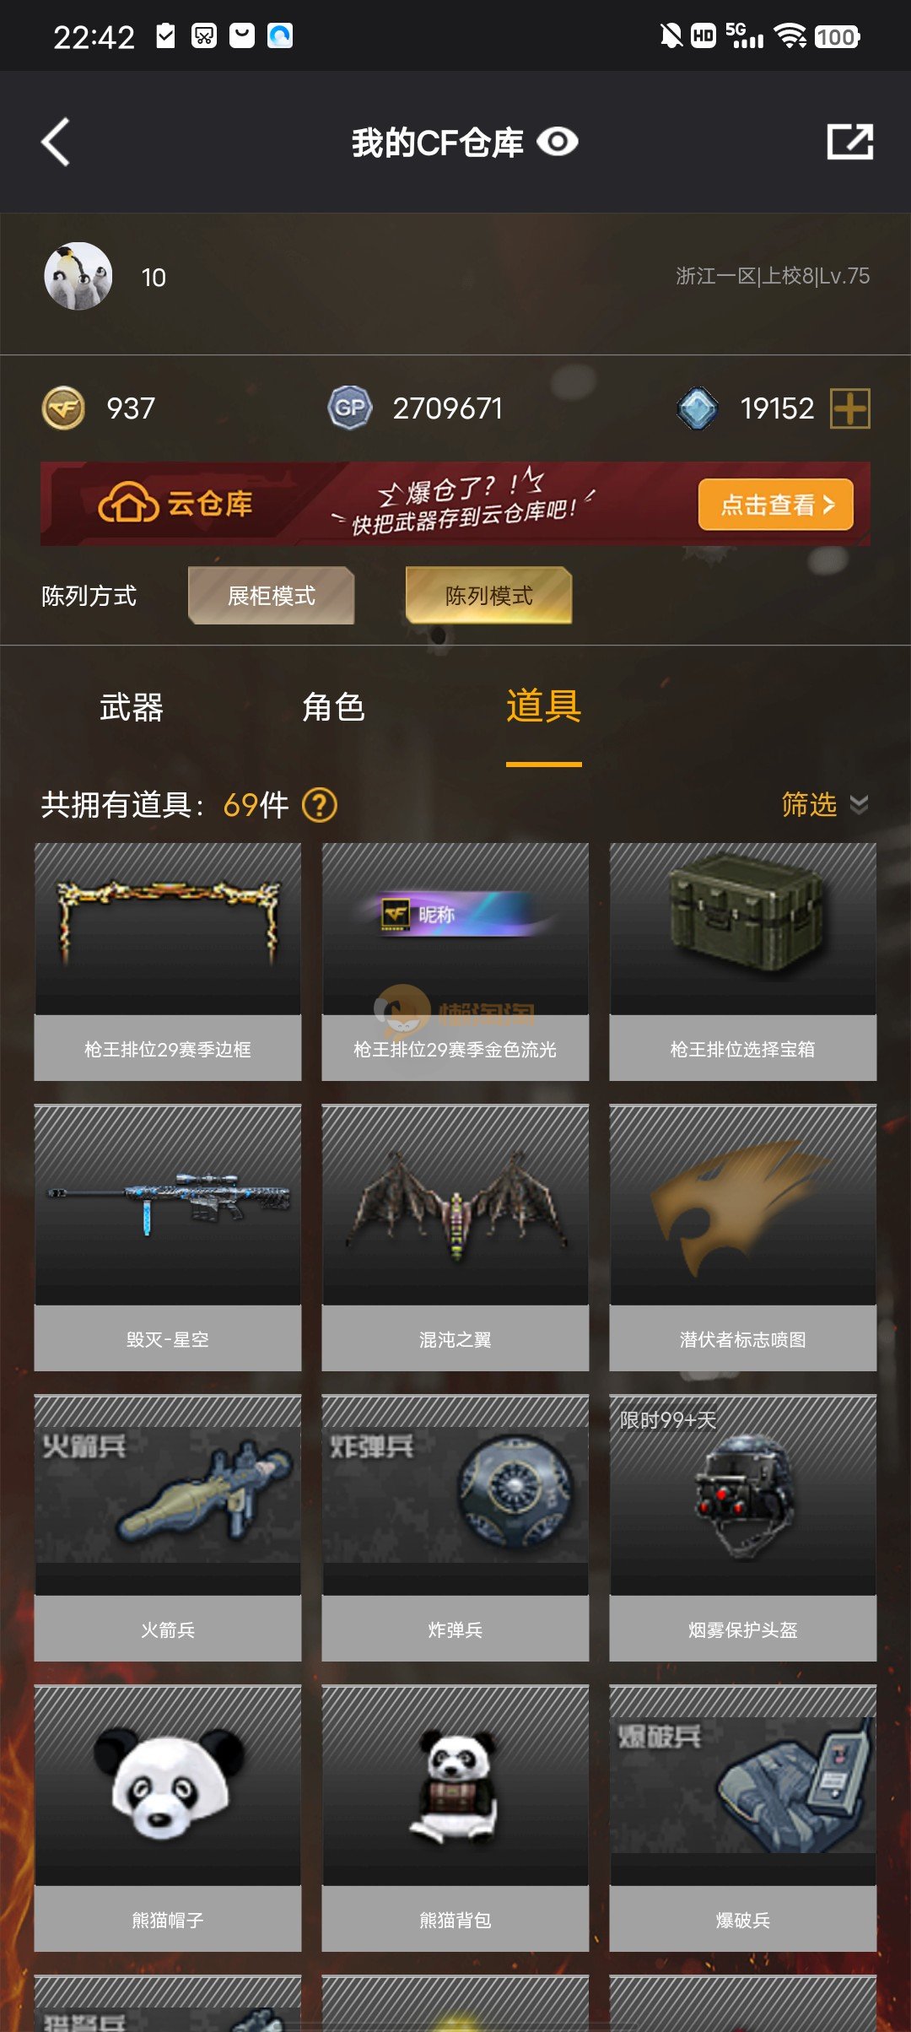Open the 毁灭-星空 item thumbnail
The width and height of the screenshot is (911, 2032).
coord(168,1205)
